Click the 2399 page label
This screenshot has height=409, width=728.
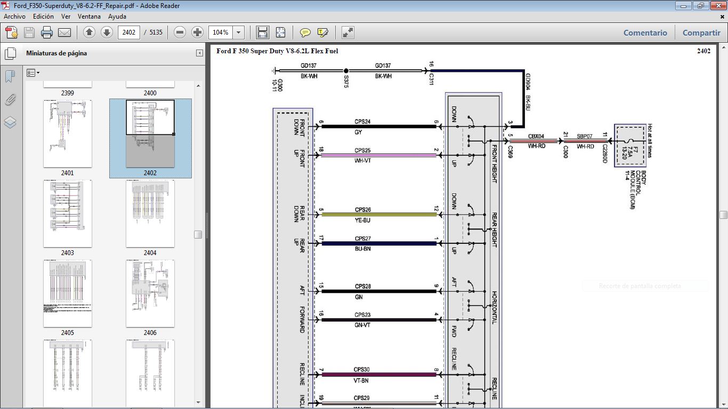click(x=68, y=93)
